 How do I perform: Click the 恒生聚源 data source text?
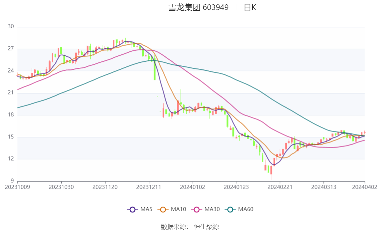click(206, 227)
